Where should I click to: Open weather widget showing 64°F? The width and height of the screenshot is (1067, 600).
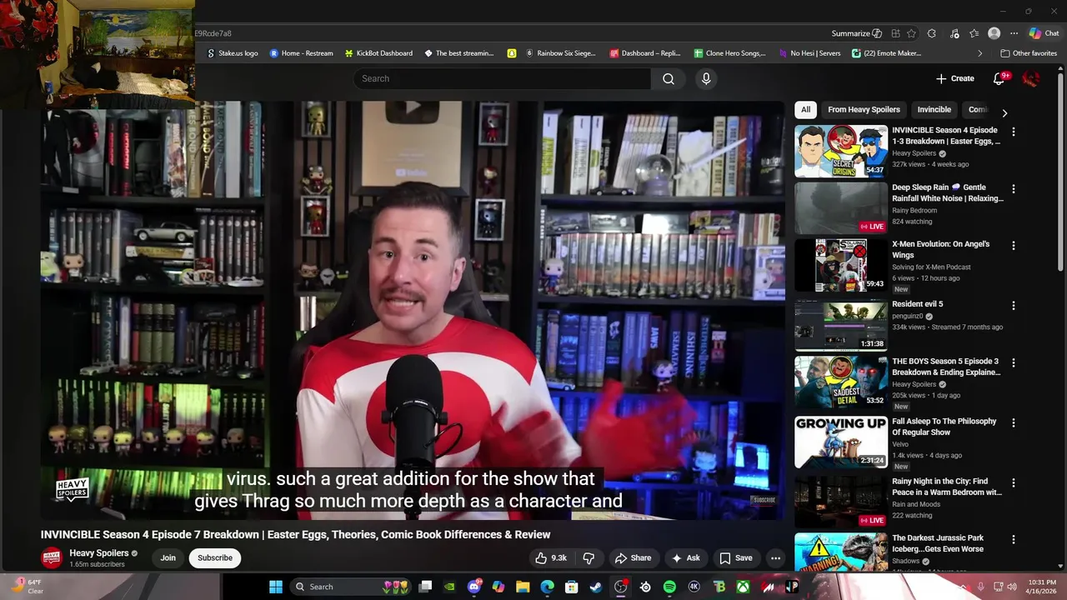[x=28, y=587]
